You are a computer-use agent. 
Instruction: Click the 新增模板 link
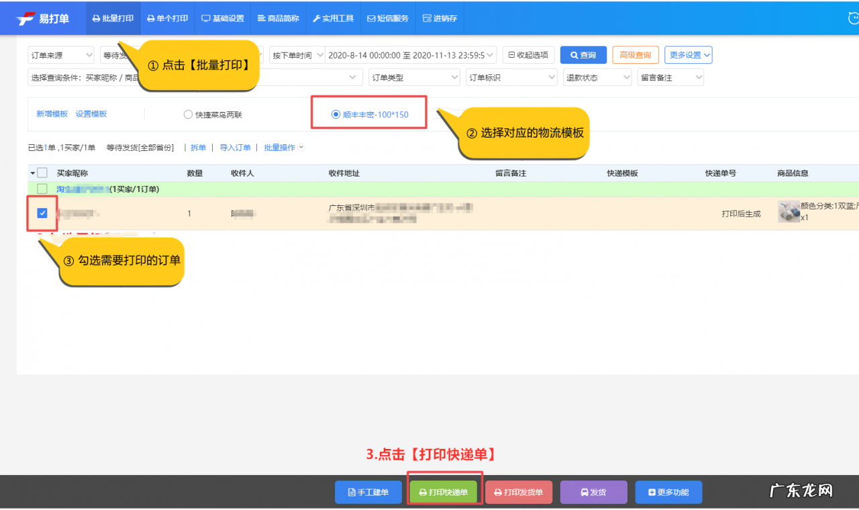point(51,114)
